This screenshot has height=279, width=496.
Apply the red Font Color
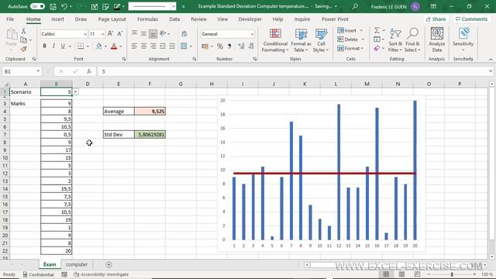(x=114, y=46)
